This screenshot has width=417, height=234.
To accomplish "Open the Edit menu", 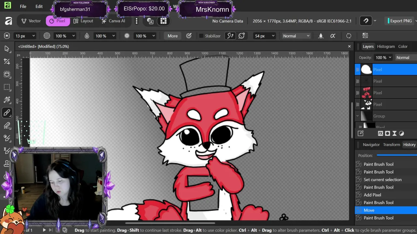I will (39, 6).
